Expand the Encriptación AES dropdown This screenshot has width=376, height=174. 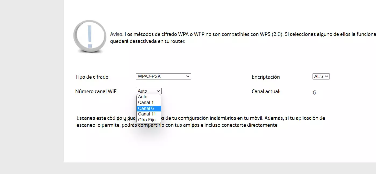pyautogui.click(x=321, y=77)
